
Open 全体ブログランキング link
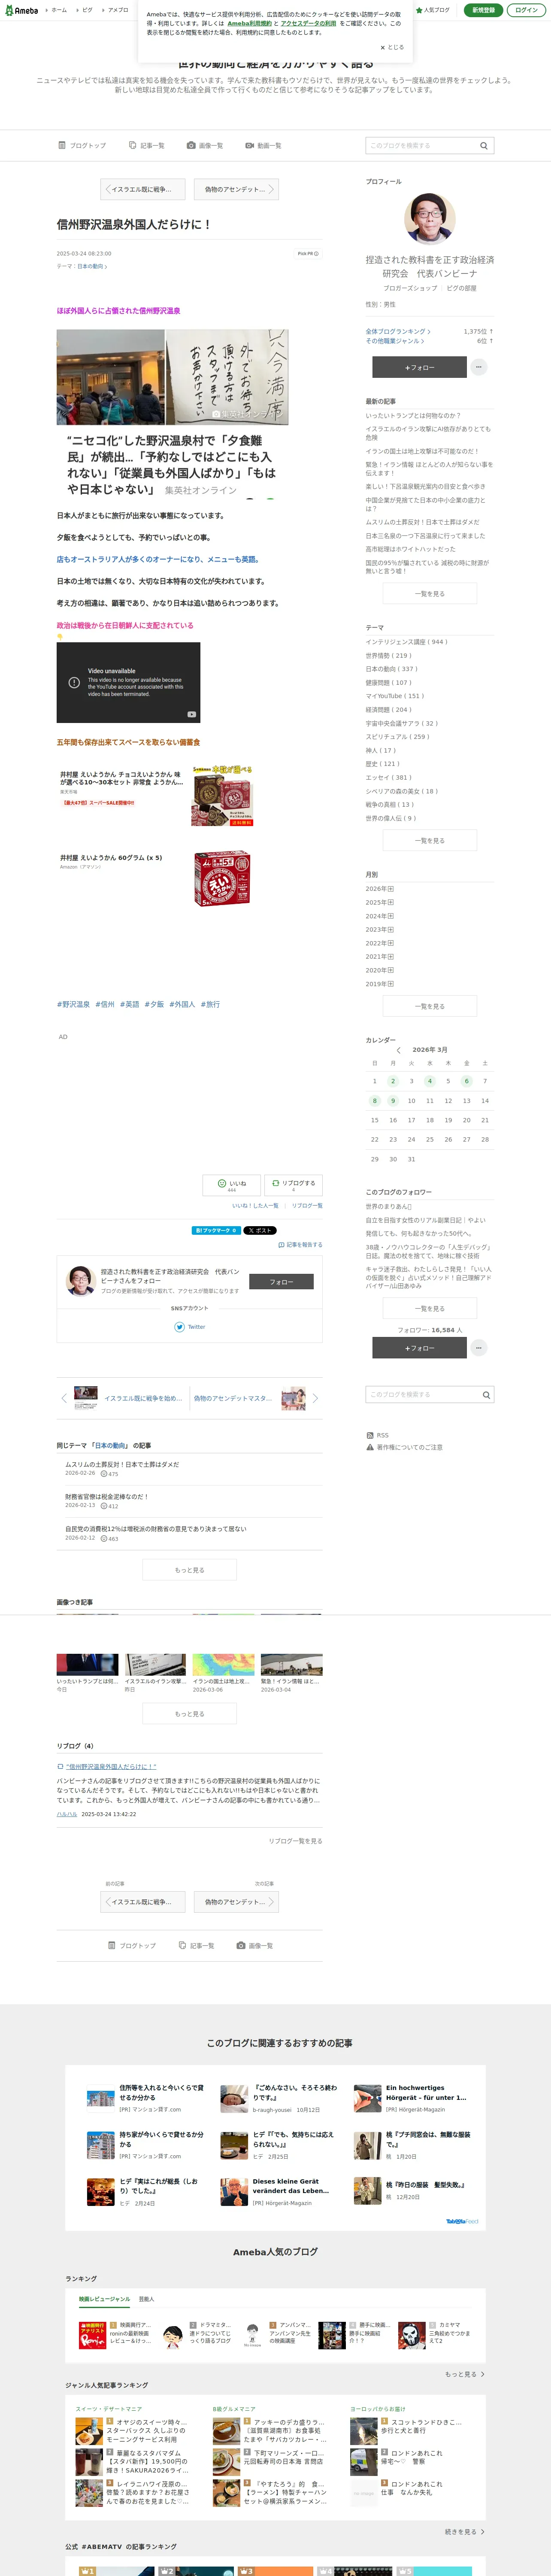(x=398, y=331)
